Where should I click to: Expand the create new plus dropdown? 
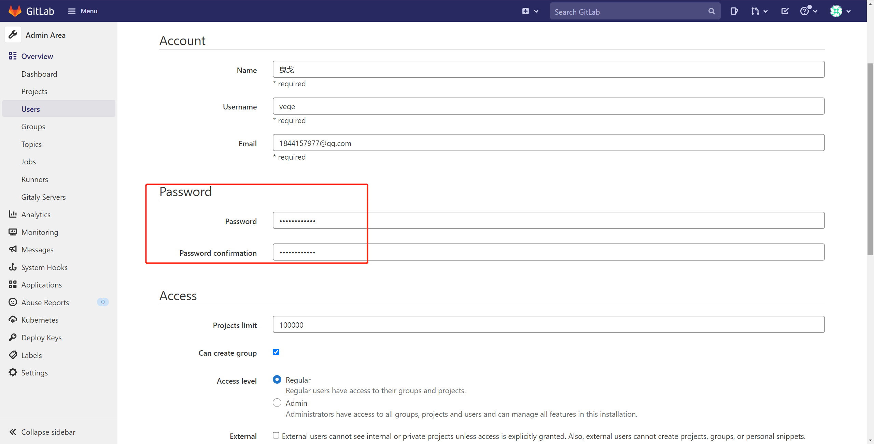530,11
